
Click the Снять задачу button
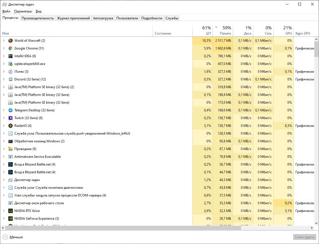(x=305, y=237)
